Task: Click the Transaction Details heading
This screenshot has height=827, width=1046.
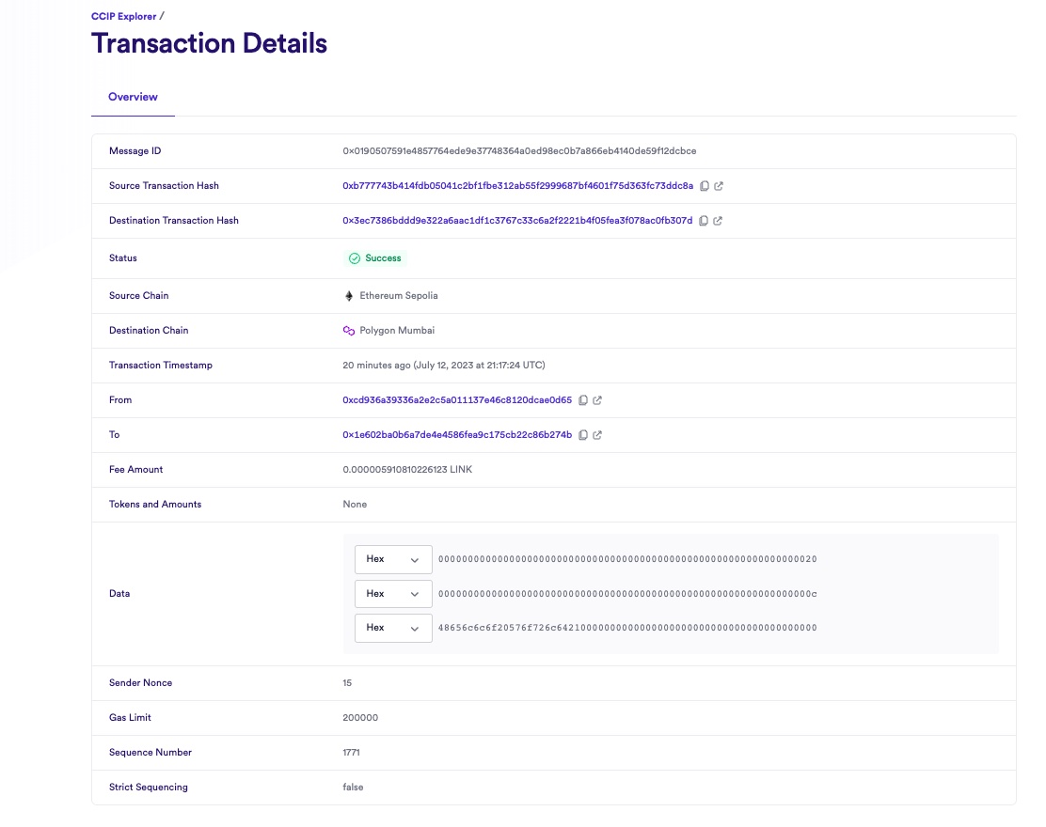Action: pos(209,44)
